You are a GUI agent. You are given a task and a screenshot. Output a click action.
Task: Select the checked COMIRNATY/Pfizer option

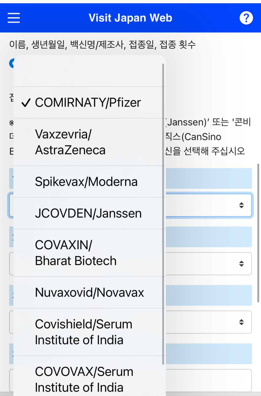90,102
